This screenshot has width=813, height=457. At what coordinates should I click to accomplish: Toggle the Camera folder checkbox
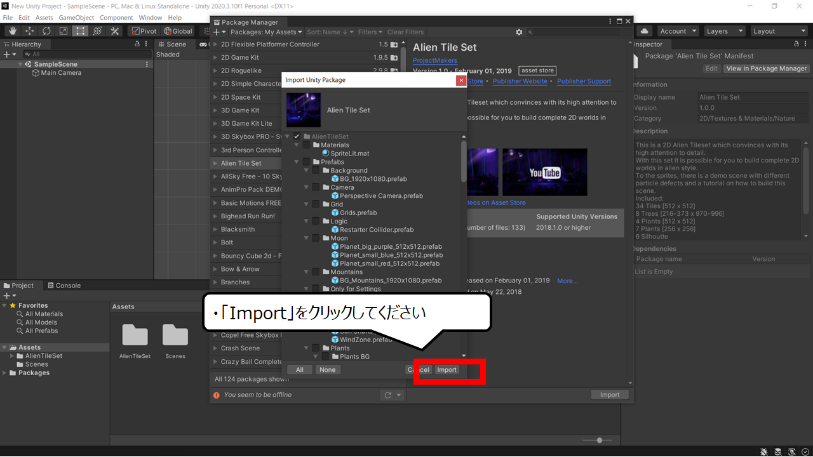316,187
